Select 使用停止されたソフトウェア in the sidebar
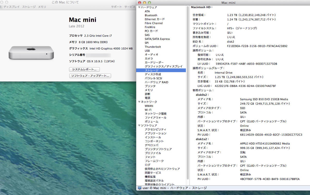 (x=162, y=169)
